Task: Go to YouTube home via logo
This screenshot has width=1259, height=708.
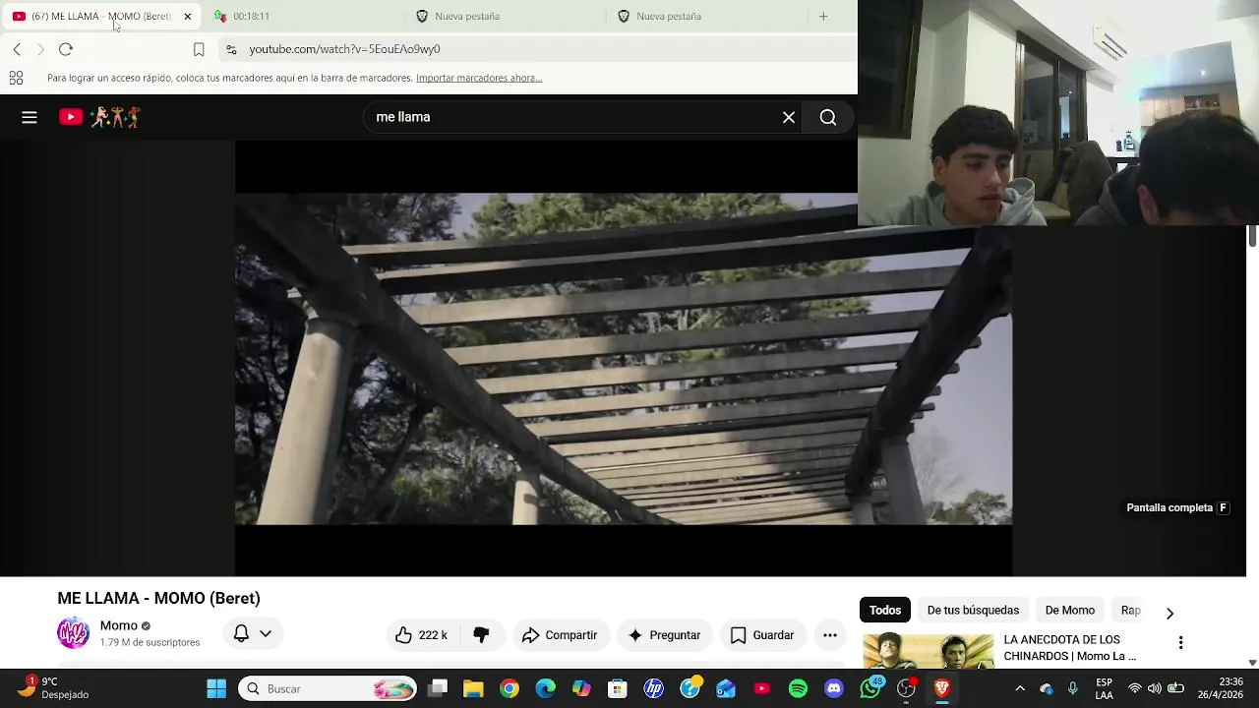Action: coord(99,117)
